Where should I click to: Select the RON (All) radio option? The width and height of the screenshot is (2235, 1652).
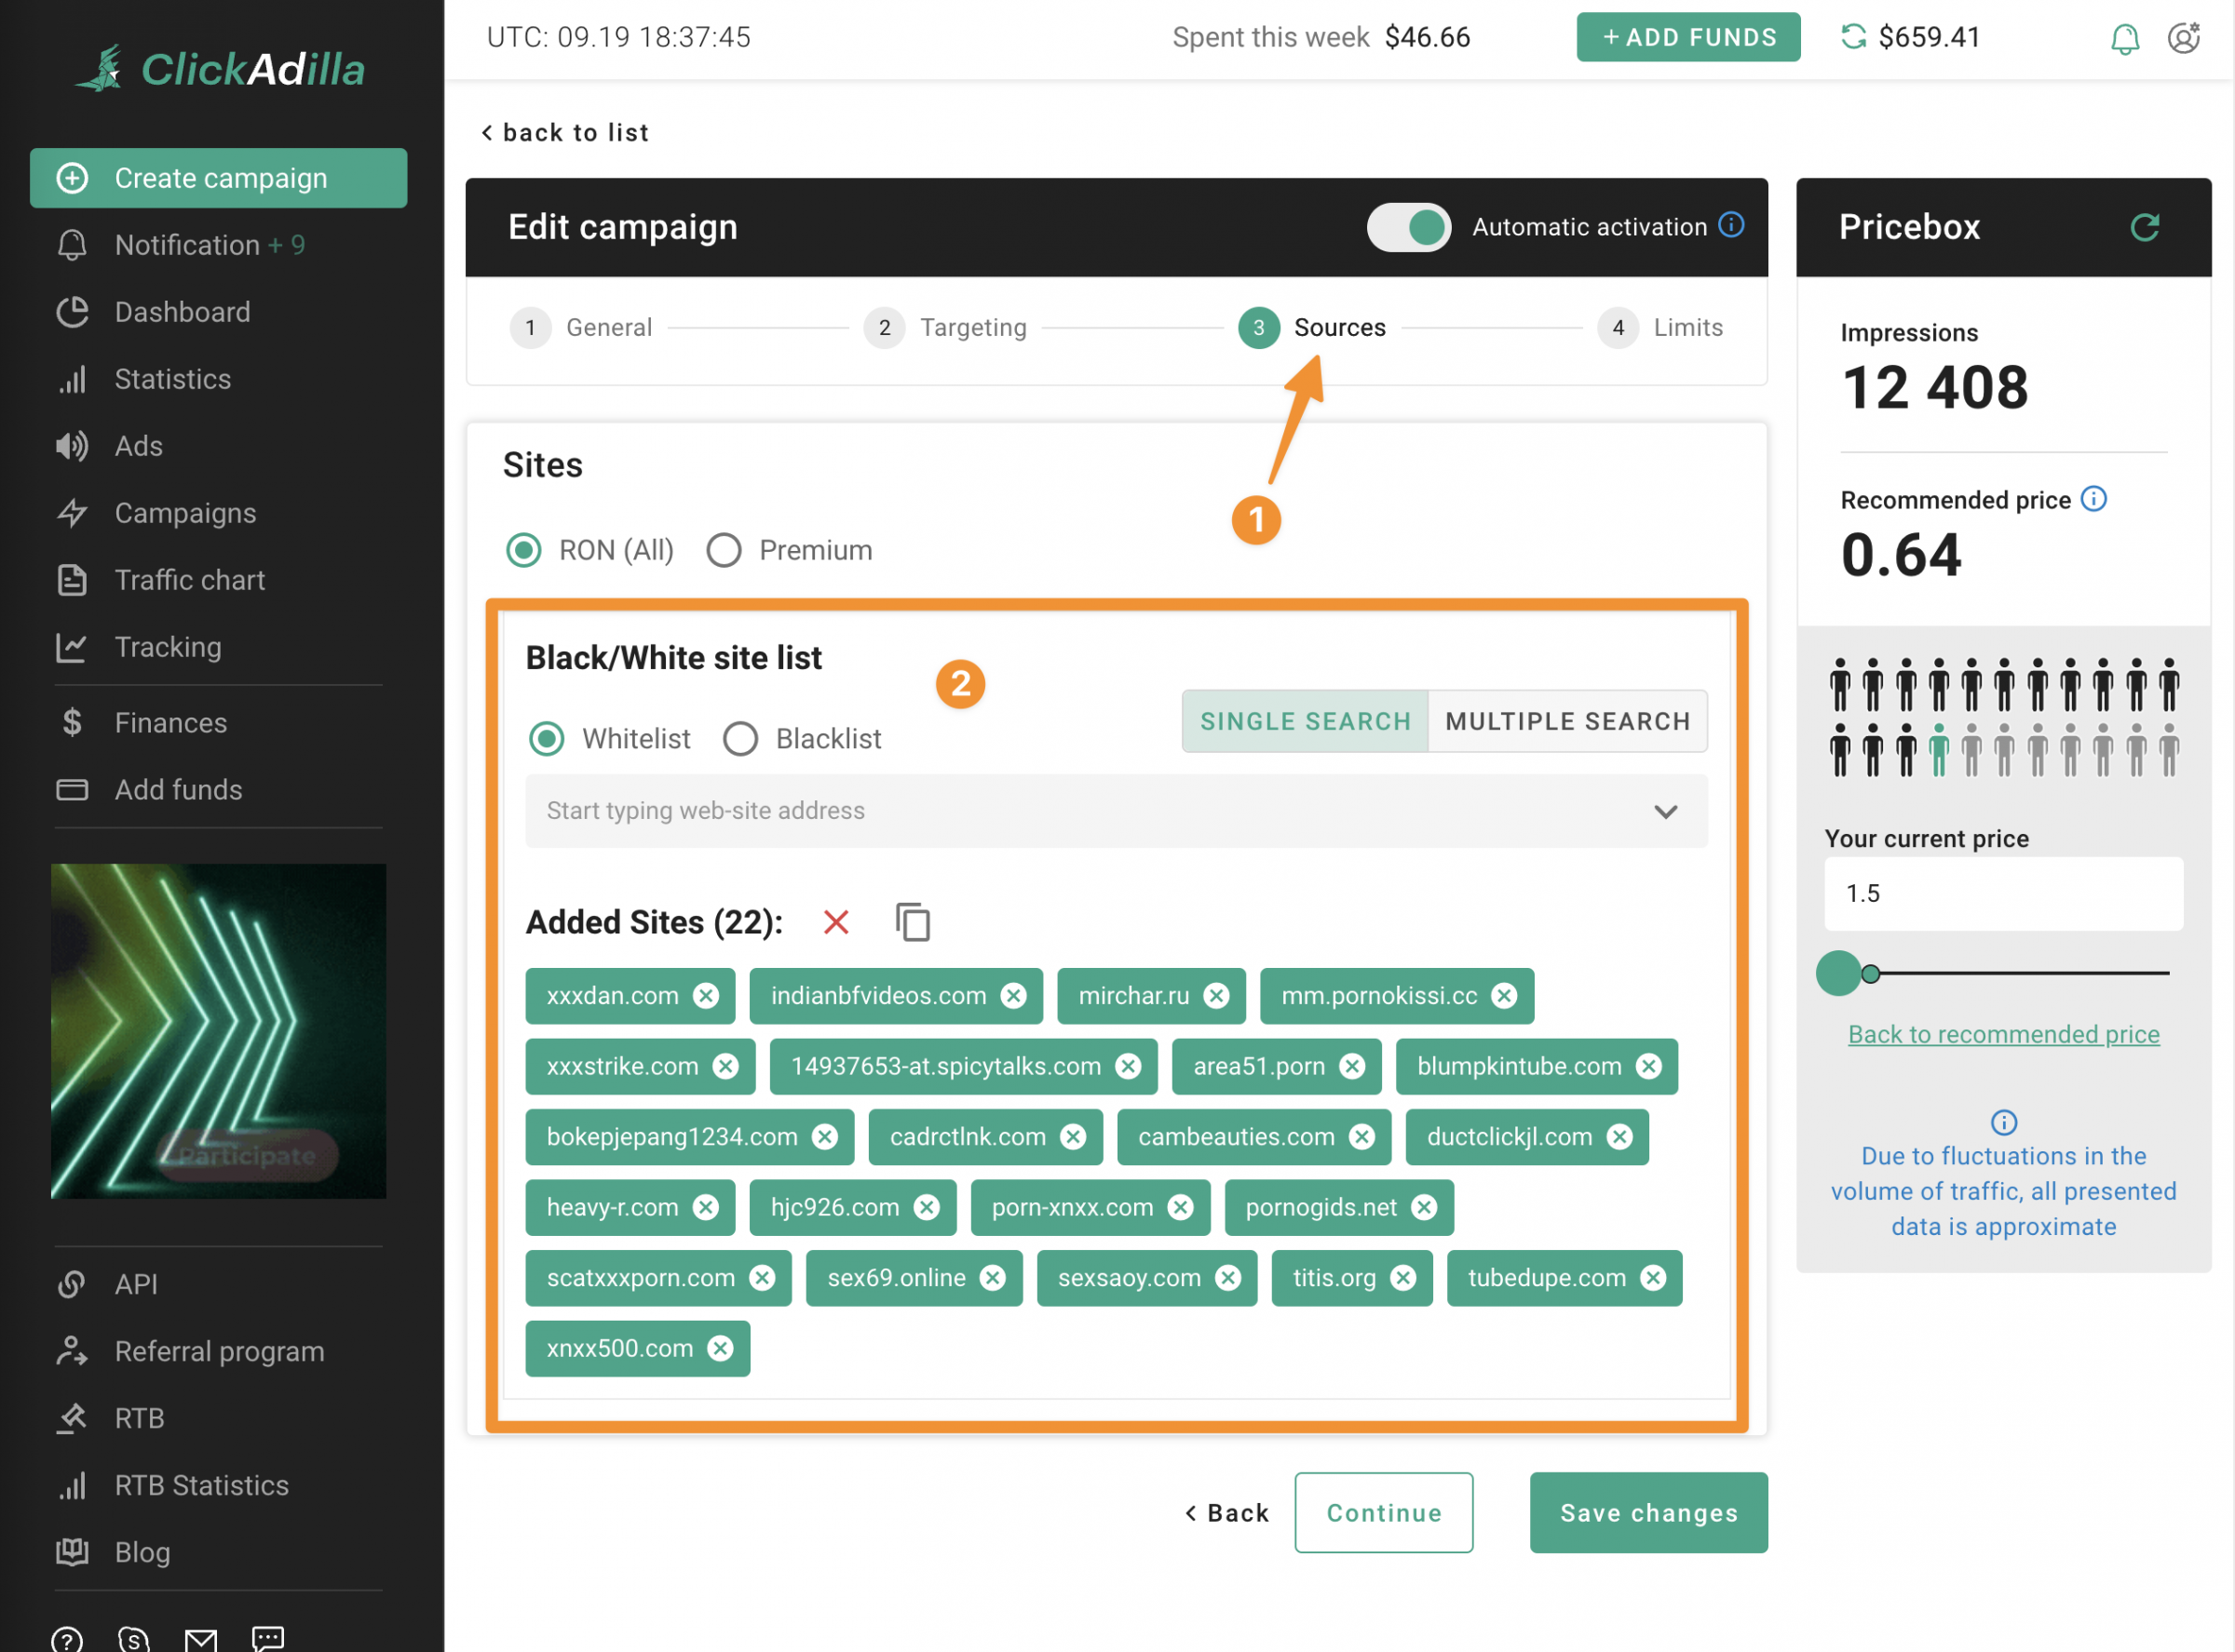coord(523,550)
